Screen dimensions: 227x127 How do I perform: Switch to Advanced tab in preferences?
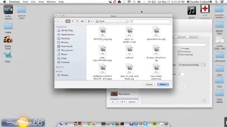click(x=193, y=37)
